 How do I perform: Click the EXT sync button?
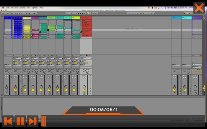(8, 13)
